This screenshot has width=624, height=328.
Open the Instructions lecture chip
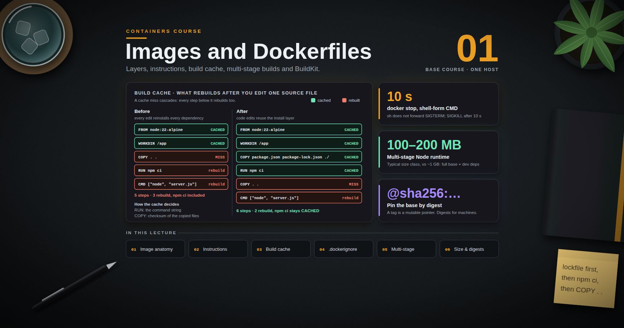pyautogui.click(x=218, y=249)
